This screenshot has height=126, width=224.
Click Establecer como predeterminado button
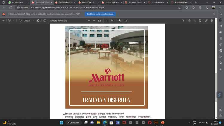[100, 14]
